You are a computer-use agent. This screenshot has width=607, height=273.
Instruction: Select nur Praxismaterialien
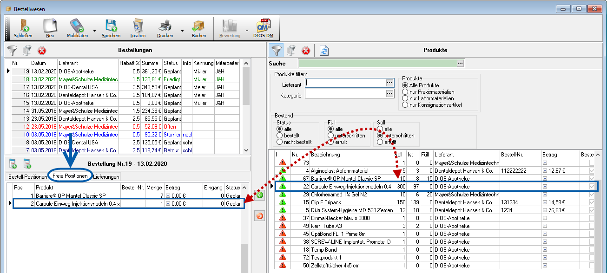(x=405, y=92)
